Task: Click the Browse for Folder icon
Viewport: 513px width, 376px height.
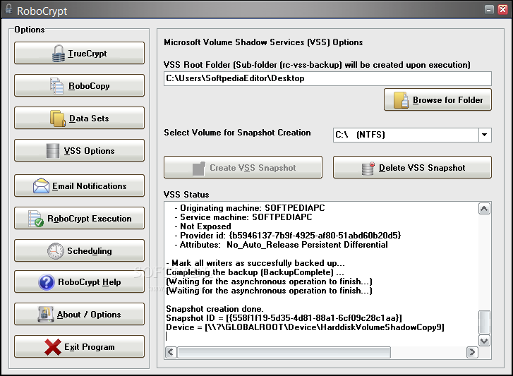Action: point(401,100)
